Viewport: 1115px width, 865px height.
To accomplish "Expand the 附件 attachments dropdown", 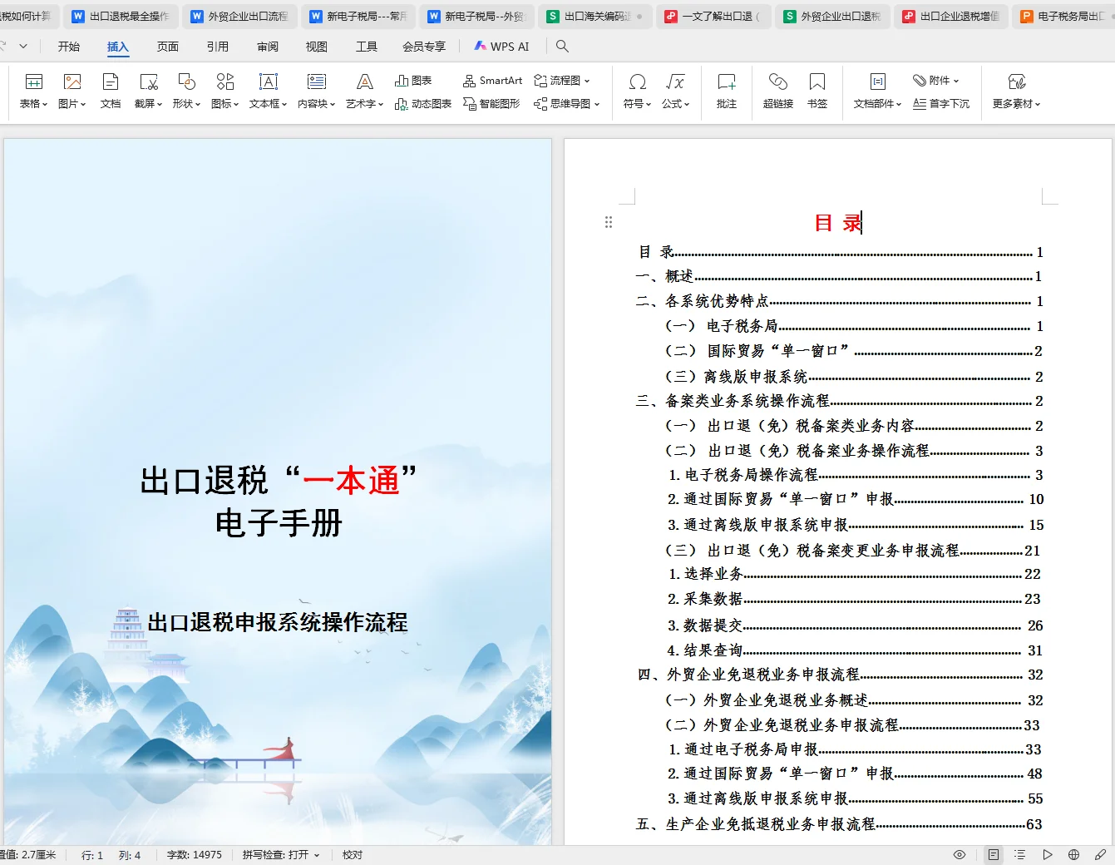I will tap(938, 81).
